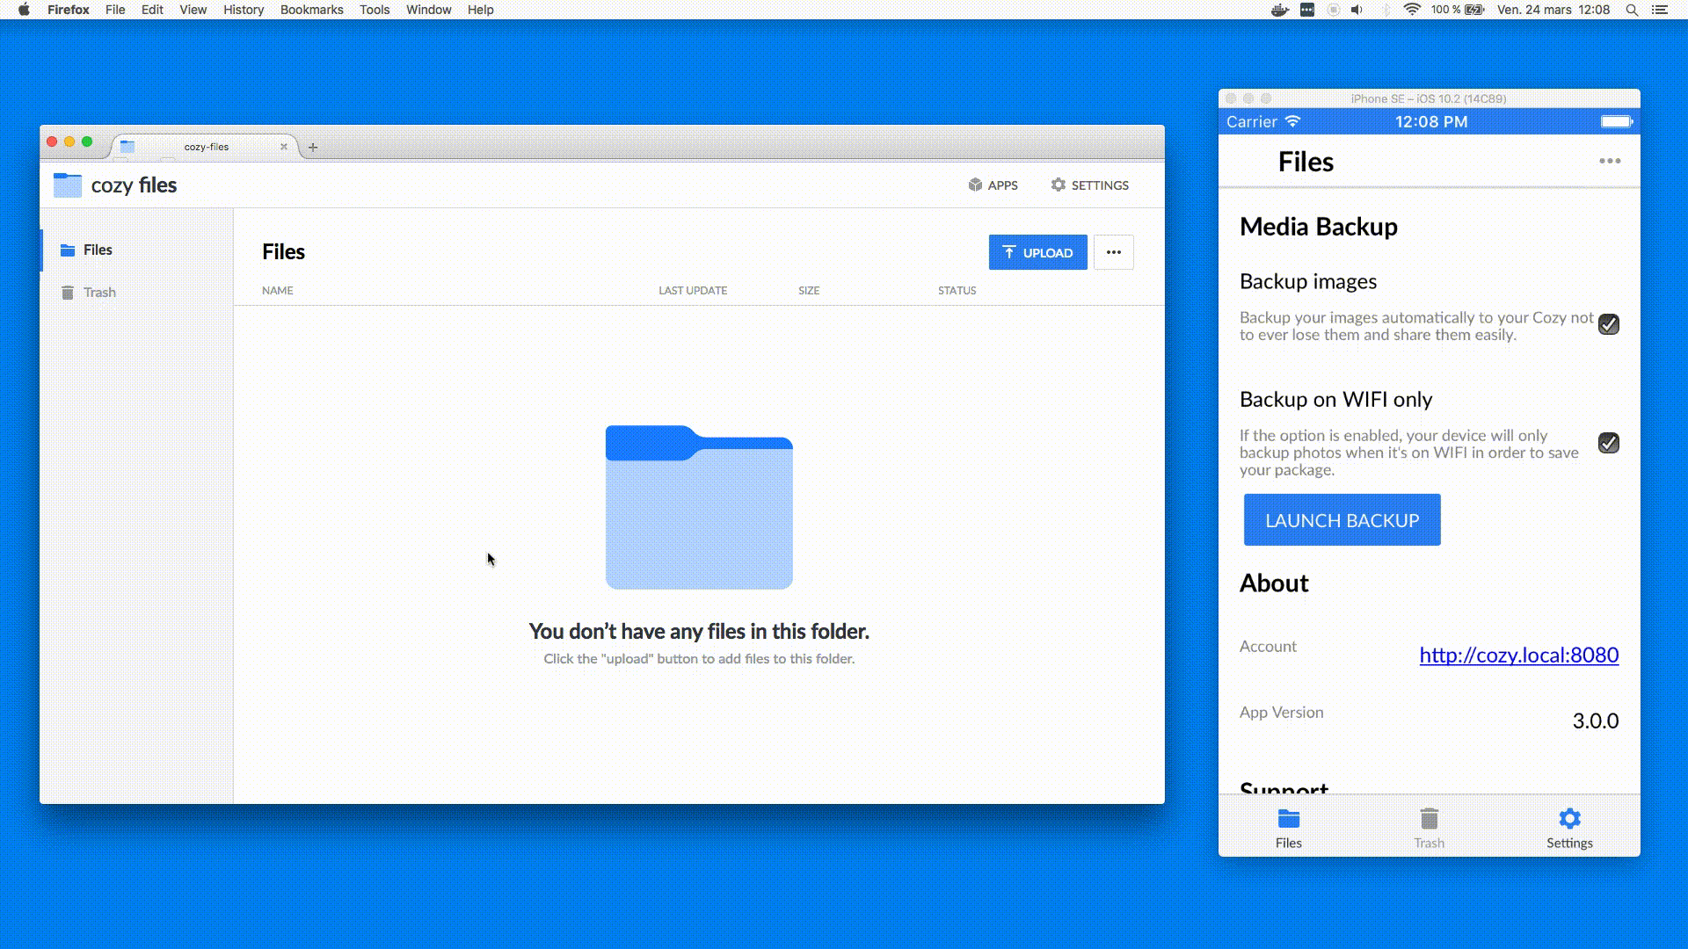Viewport: 1688px width, 949px height.
Task: Open the Apps cube icon
Action: [975, 185]
